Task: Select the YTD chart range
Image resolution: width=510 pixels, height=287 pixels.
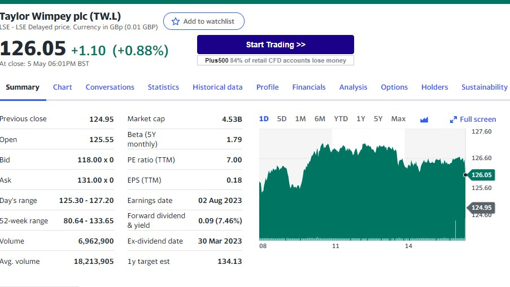Action: 341,119
